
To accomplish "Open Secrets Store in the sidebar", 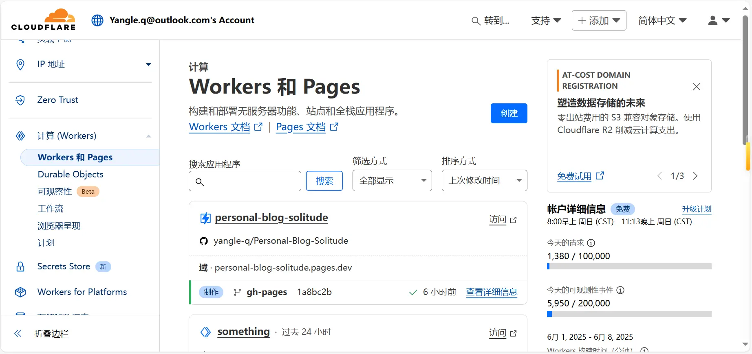I will coord(64,267).
